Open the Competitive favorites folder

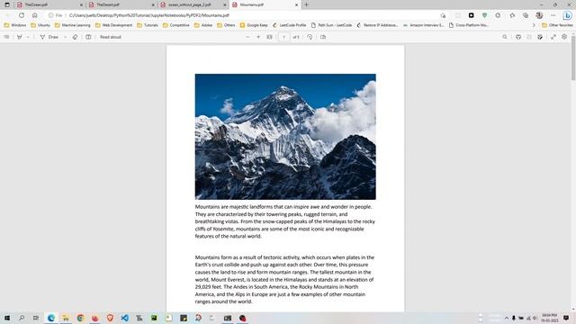coord(176,25)
